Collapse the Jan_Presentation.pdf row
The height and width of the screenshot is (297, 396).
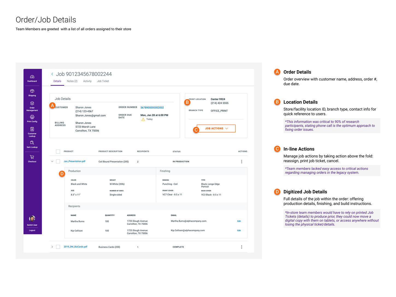52,162
